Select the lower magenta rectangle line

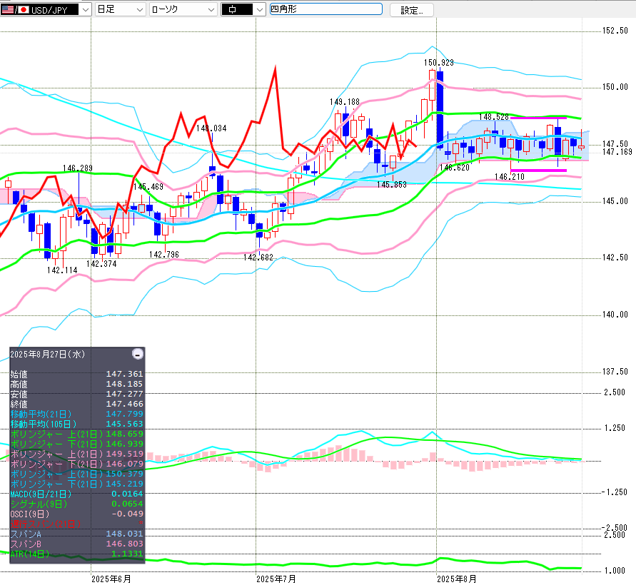pos(538,171)
